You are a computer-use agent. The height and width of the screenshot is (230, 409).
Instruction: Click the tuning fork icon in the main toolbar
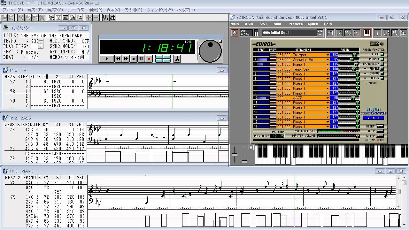(x=106, y=18)
